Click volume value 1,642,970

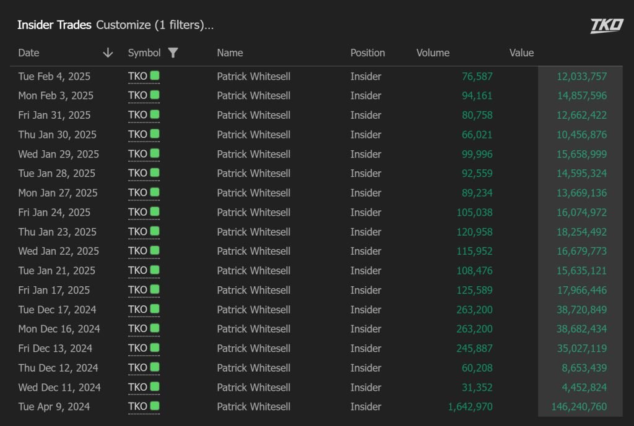471,407
